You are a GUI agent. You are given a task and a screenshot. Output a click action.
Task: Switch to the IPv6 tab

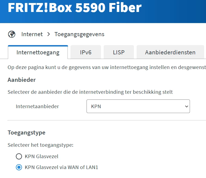(86, 52)
